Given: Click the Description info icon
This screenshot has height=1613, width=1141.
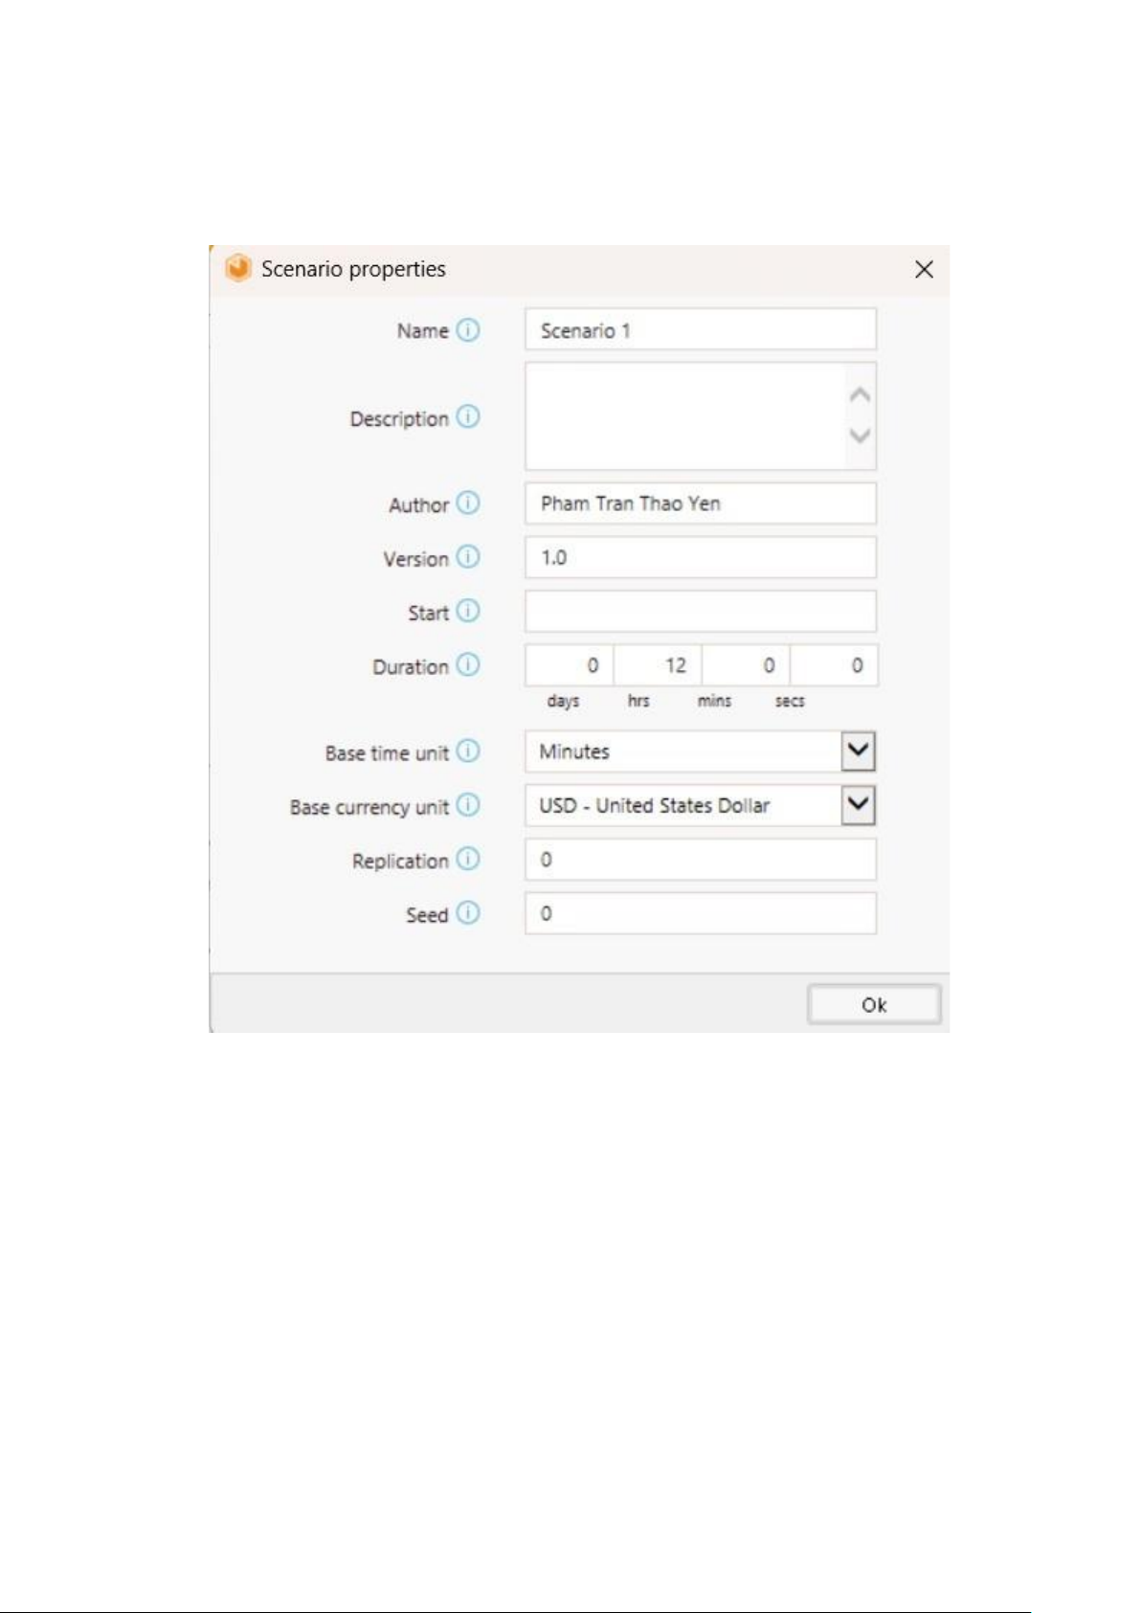Looking at the screenshot, I should tap(467, 417).
